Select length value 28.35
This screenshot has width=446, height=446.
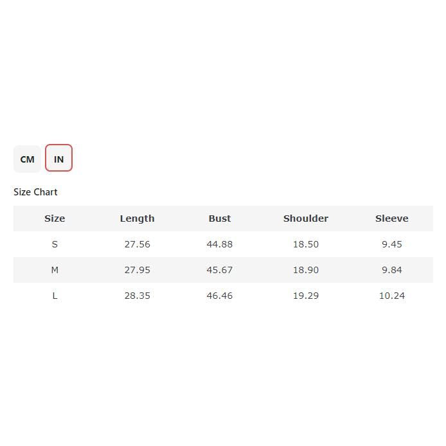(137, 296)
